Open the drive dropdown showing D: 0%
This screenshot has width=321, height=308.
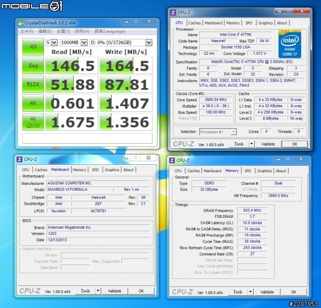tap(121, 43)
